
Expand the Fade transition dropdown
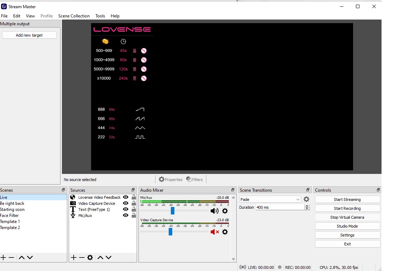click(x=298, y=200)
